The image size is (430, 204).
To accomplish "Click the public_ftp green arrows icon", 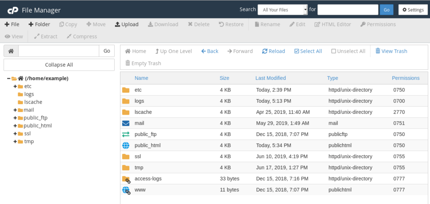I will [126, 134].
